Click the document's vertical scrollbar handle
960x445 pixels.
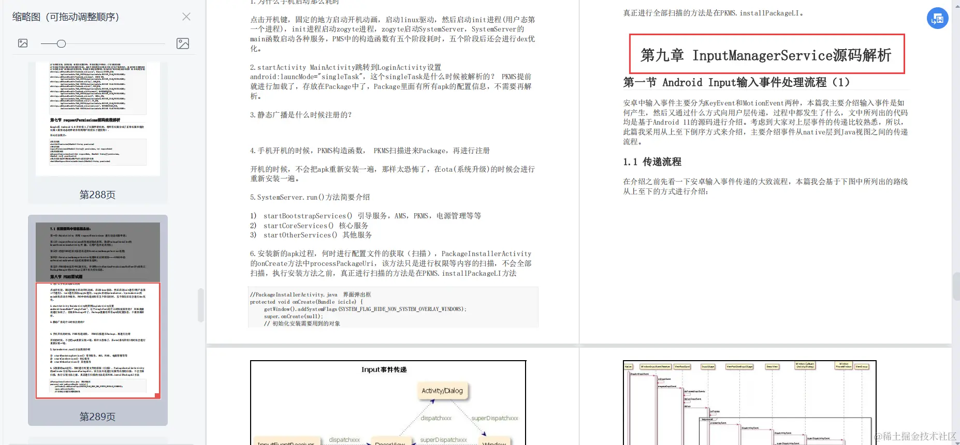(x=956, y=287)
